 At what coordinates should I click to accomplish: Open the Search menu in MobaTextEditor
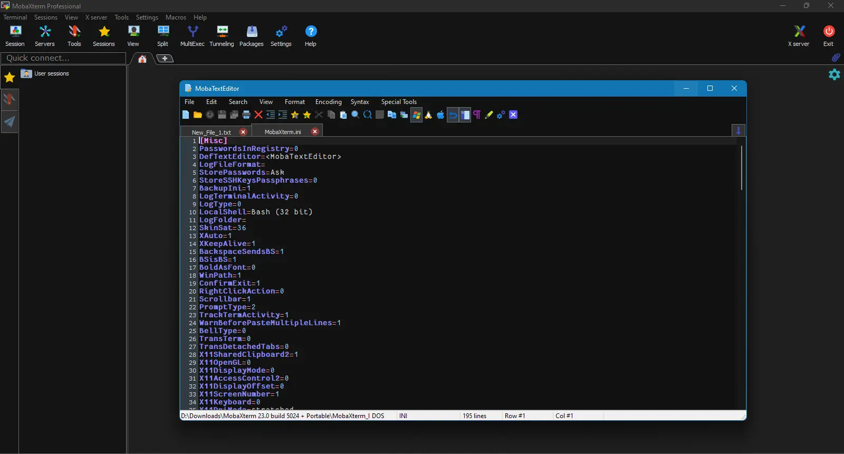click(x=238, y=102)
